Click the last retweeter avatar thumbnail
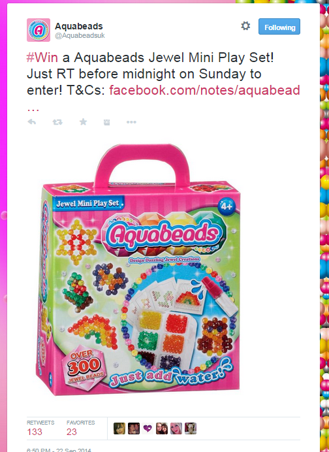The image size is (329, 452). 191,428
